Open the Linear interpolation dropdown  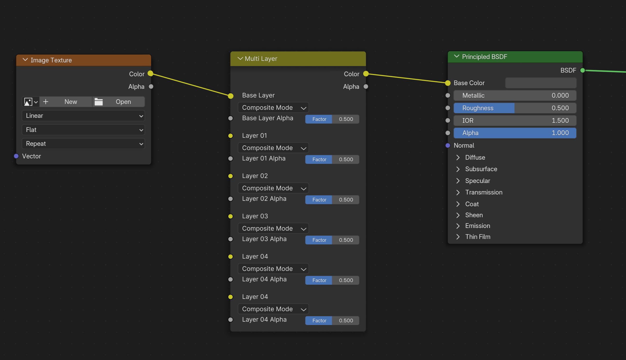coord(83,116)
